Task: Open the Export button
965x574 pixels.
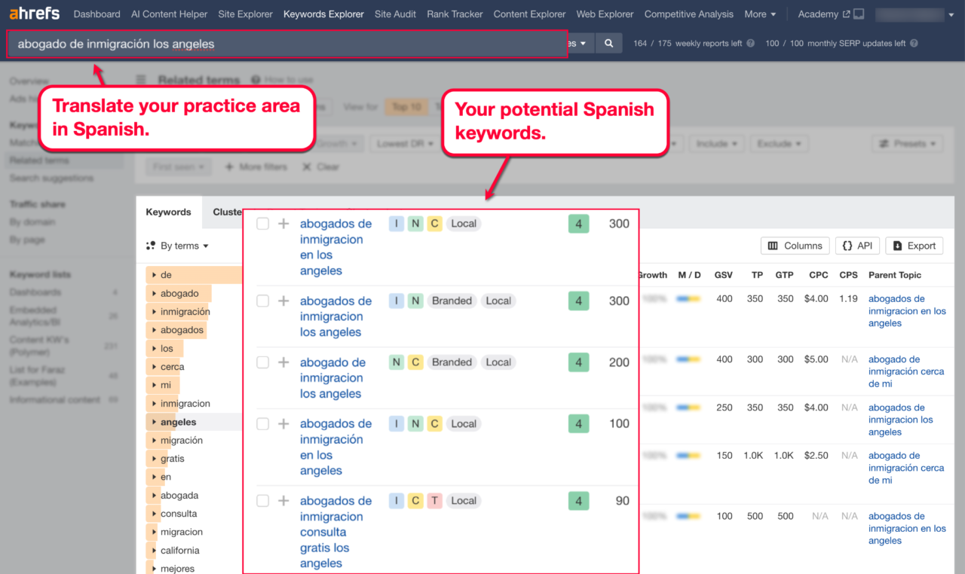Action: [914, 246]
